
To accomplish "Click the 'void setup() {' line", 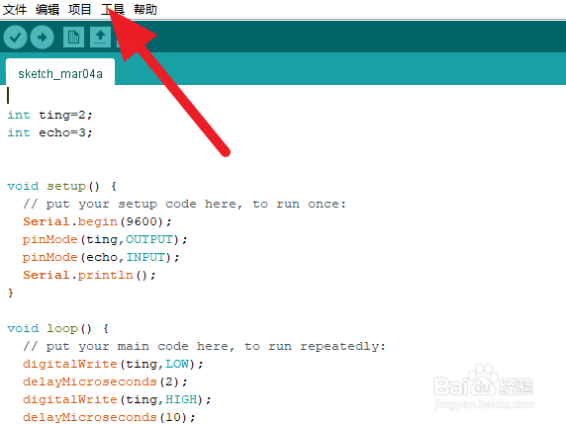I will point(62,186).
